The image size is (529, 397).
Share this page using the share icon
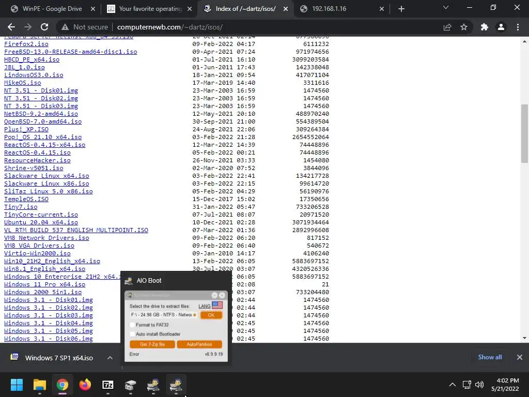(447, 27)
